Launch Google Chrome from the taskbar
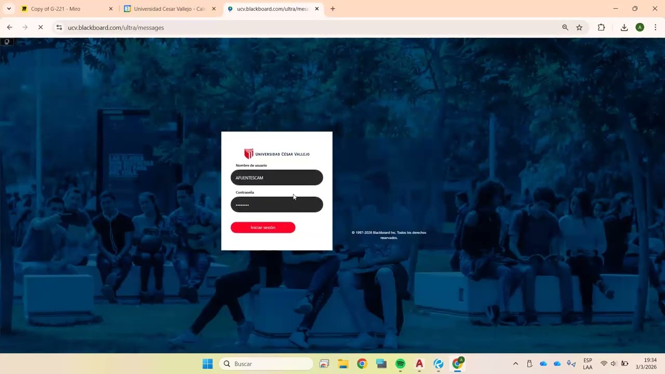 click(362, 364)
